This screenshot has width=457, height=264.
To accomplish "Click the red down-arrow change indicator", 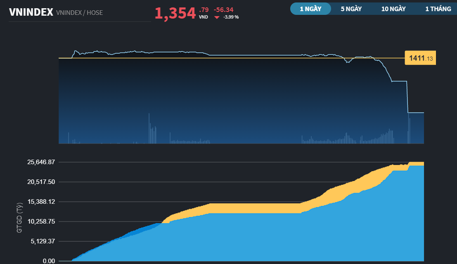I will pos(217,17).
